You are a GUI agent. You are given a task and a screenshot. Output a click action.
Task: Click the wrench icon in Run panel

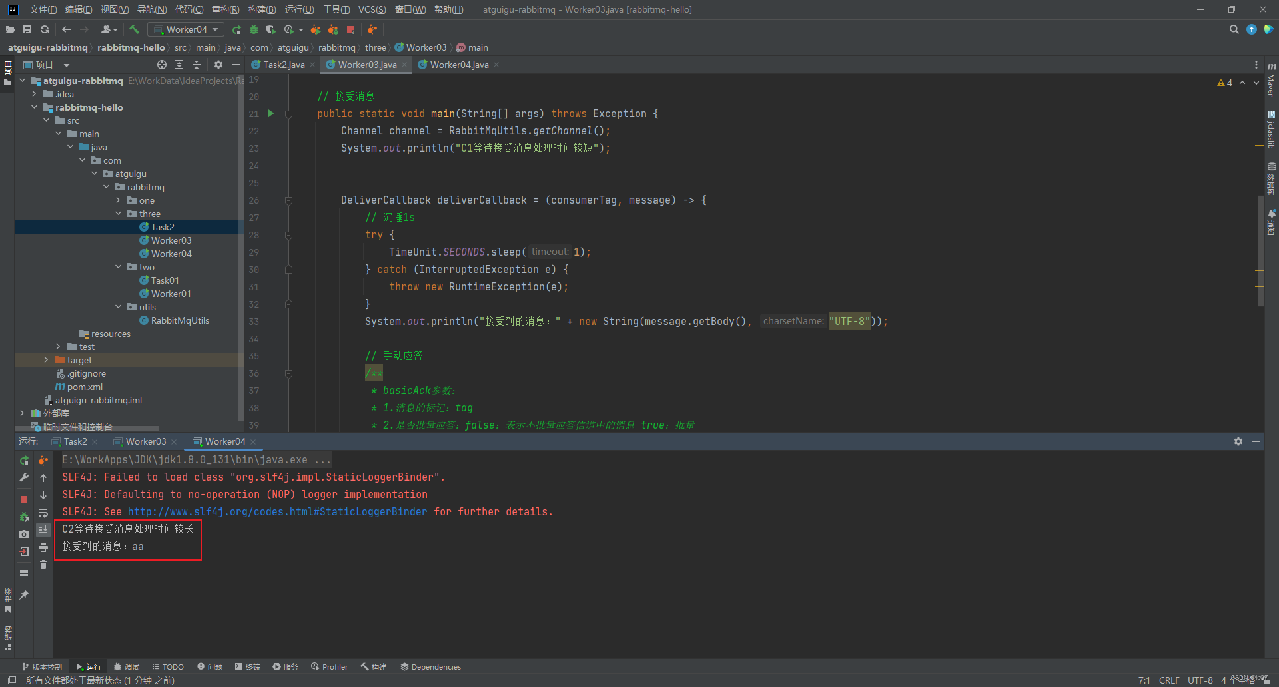24,477
